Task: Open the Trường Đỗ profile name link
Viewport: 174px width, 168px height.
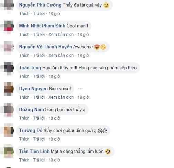Action: (x=31, y=130)
